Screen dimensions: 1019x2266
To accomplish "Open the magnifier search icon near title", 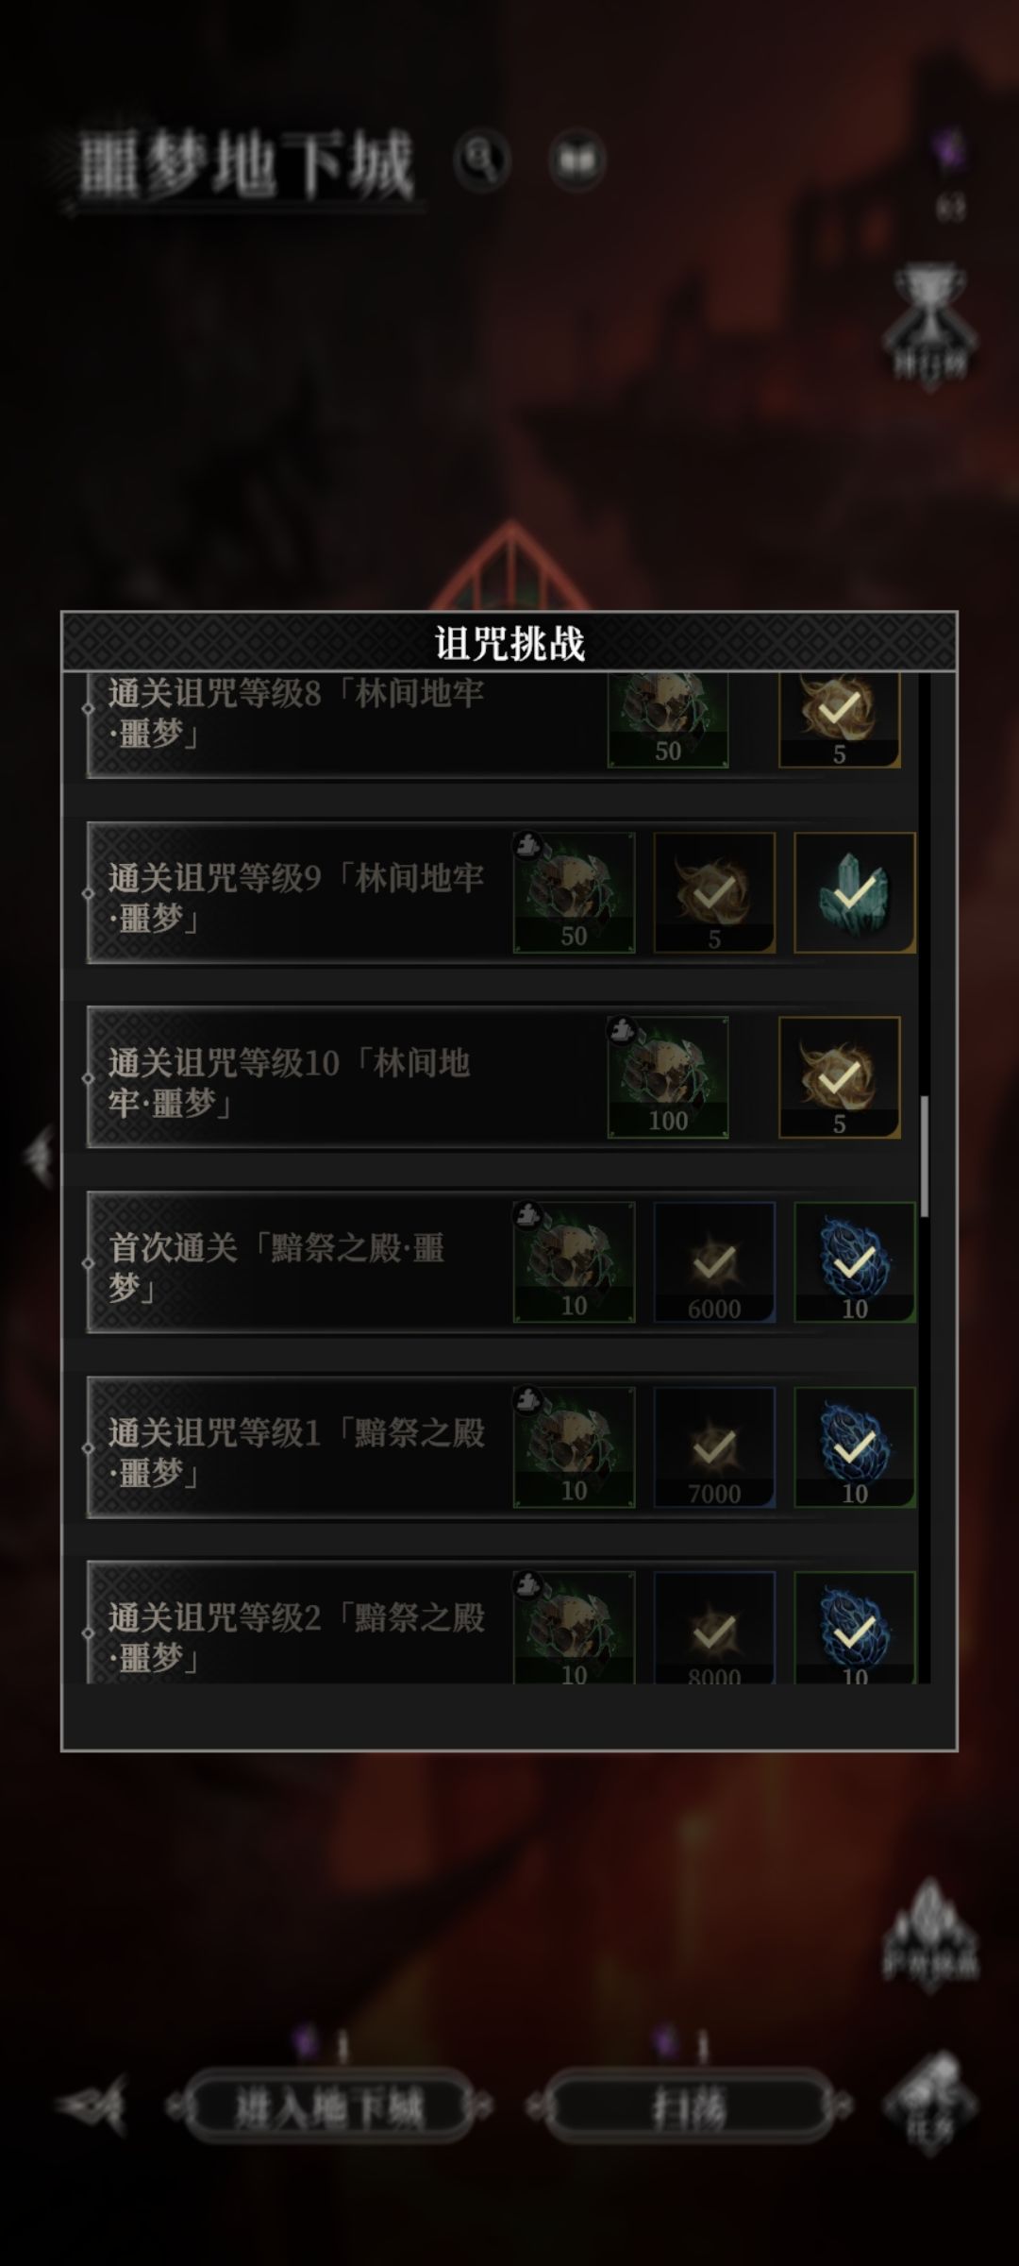I will [481, 159].
